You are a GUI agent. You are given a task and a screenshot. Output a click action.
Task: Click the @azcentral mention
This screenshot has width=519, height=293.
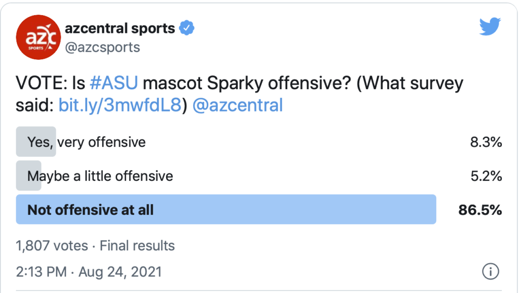[238, 105]
